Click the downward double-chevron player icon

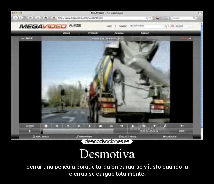click(90, 126)
